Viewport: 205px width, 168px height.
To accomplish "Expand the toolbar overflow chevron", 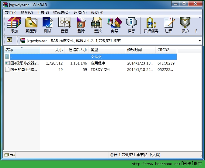I will tap(200, 18).
